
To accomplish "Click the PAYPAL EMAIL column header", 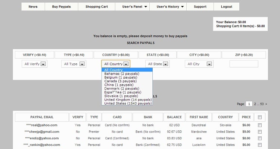I will 42,117.
